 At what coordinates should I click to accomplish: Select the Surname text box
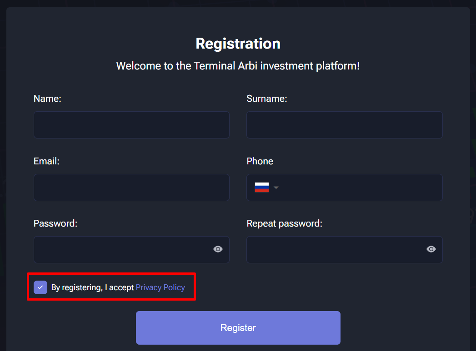pos(345,125)
